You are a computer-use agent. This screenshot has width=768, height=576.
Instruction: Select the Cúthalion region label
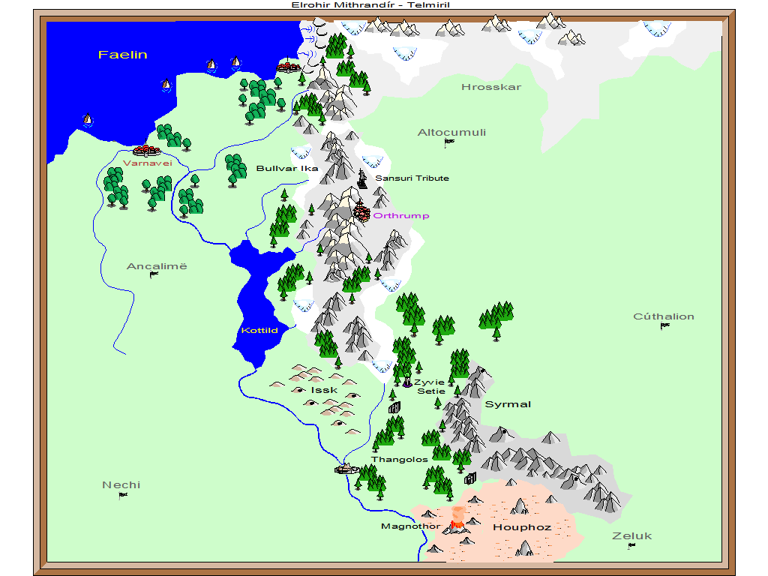coord(664,316)
